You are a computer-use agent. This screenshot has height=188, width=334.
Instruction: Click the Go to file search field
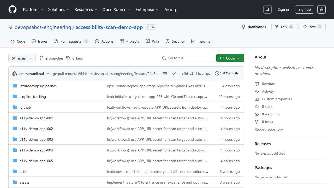pyautogui.click(x=187, y=58)
